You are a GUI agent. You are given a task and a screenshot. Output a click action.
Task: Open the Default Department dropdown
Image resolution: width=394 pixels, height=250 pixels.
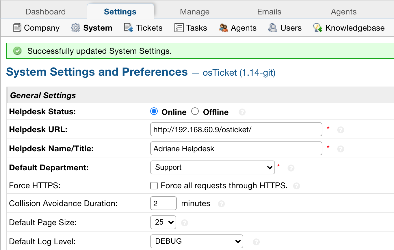pos(212,167)
